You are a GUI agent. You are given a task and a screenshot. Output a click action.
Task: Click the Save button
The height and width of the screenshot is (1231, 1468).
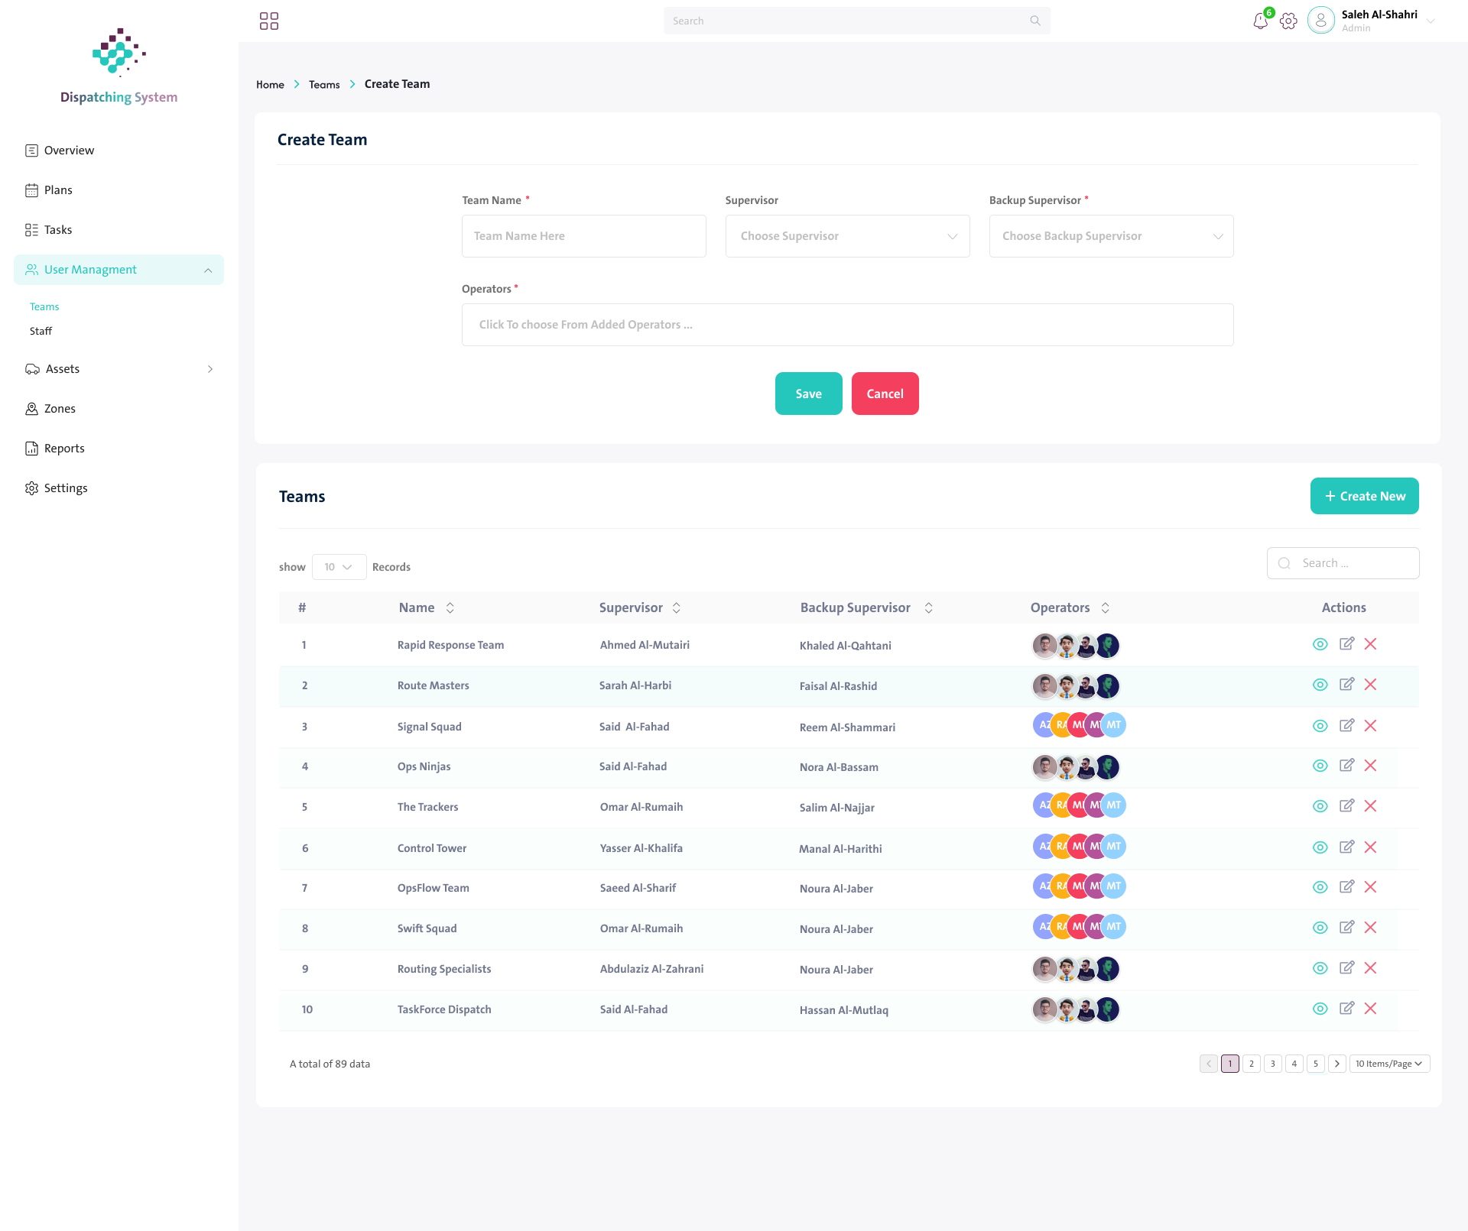click(808, 394)
